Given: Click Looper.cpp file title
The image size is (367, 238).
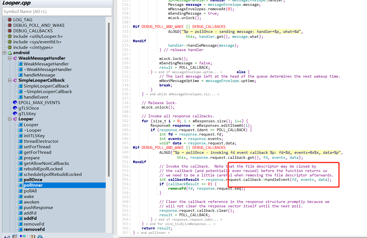Looking at the screenshot, I should 17,3.
